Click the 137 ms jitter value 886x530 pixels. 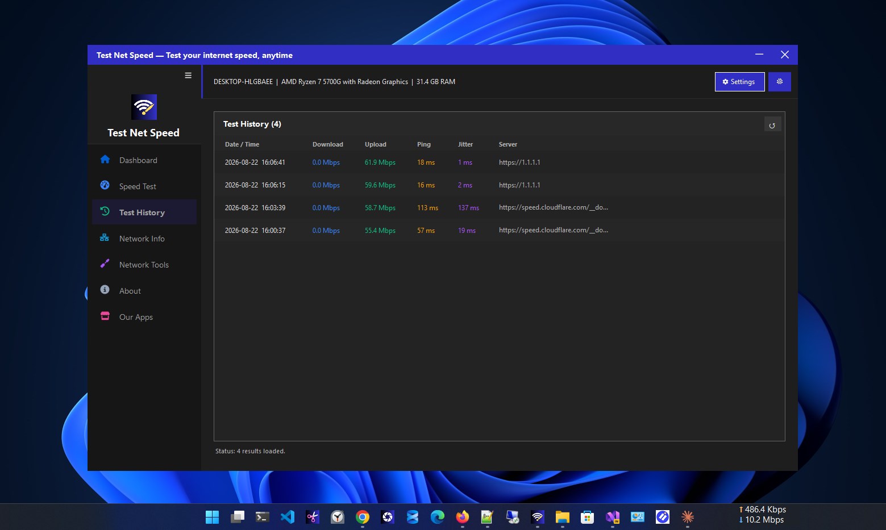coord(468,208)
